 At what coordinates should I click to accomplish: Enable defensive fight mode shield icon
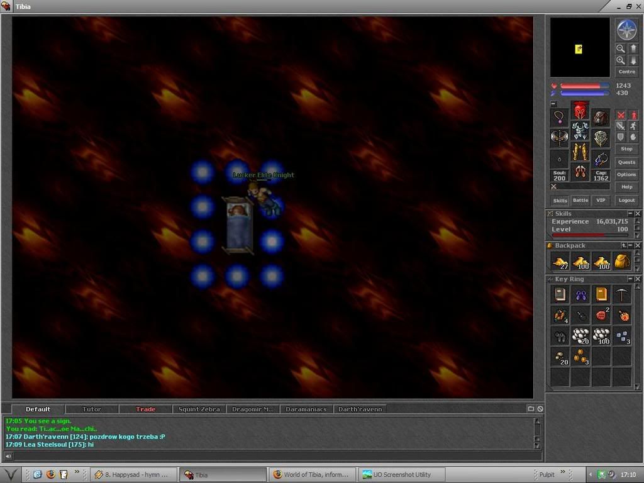point(621,136)
